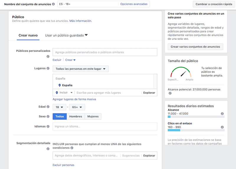Screen dimensions: 236x169
Task: Open 'Todas las personas en este lugar' dropdown
Action: coord(81,69)
